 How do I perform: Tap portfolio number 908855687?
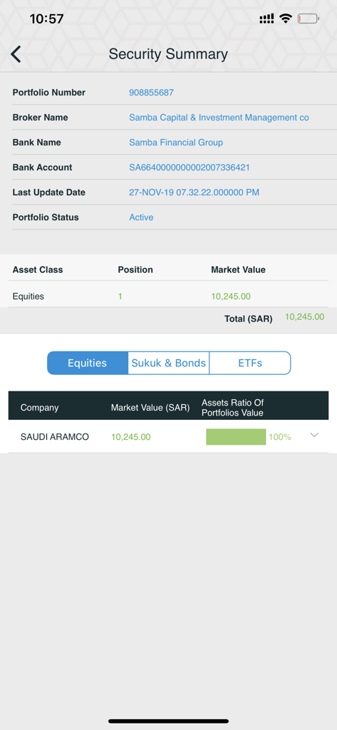151,93
